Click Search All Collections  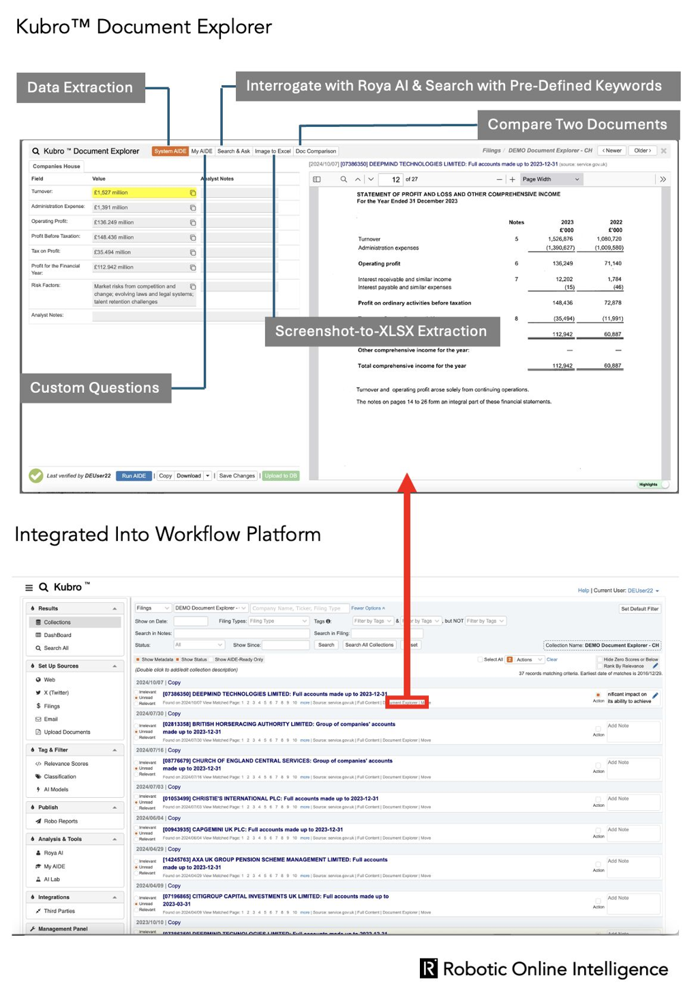369,644
